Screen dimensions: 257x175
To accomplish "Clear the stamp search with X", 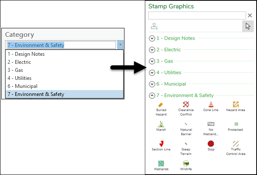I will 250,15.
